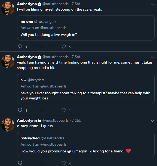Click the @_Omegon_ mention link
157x166 pixels.
[78, 151]
